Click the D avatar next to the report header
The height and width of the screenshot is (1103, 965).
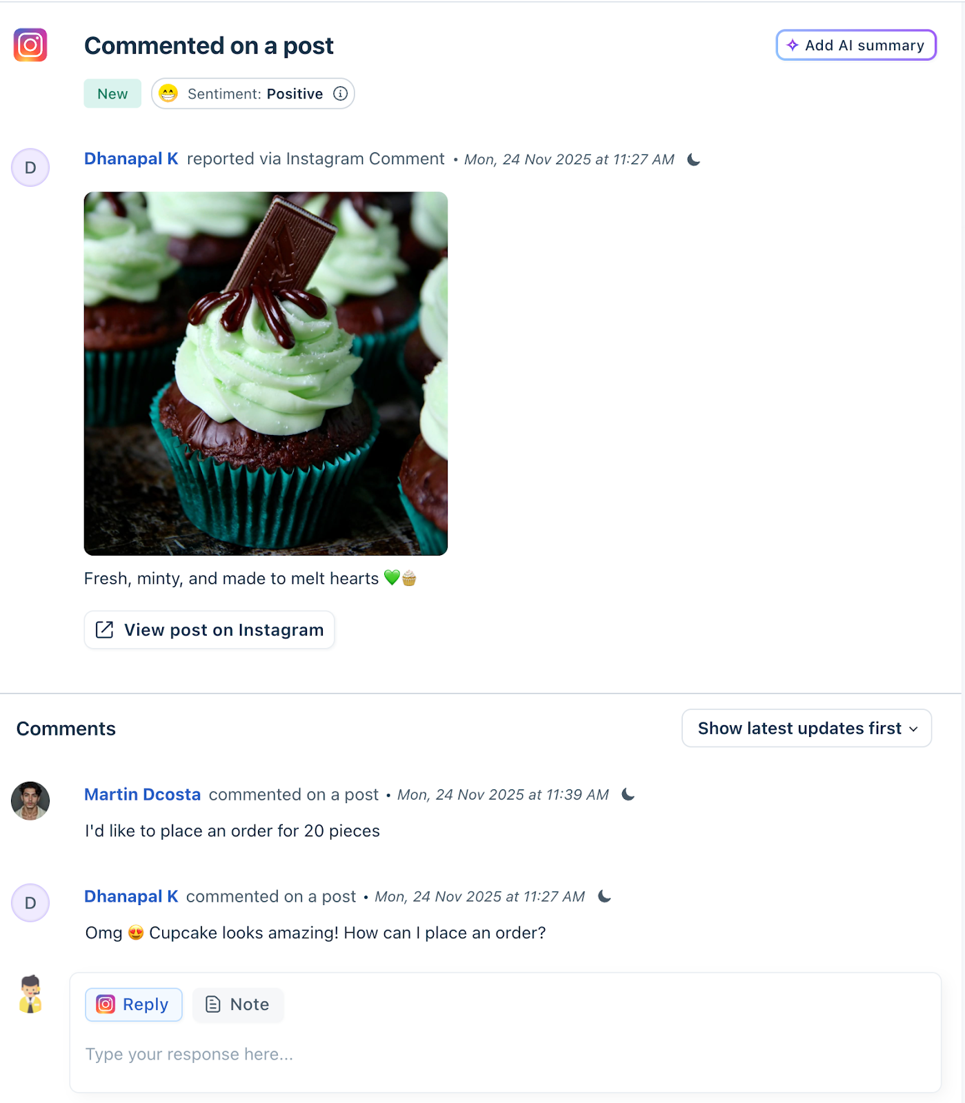30,168
